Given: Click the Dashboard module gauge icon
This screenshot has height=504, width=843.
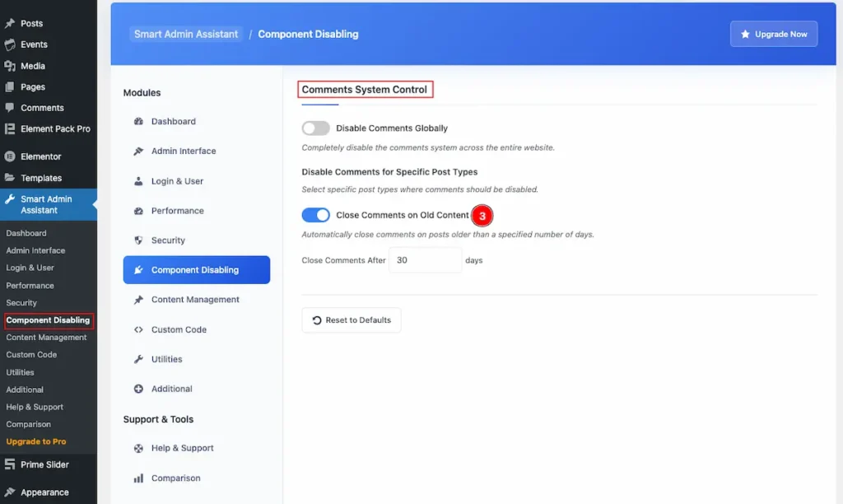Looking at the screenshot, I should [x=138, y=121].
